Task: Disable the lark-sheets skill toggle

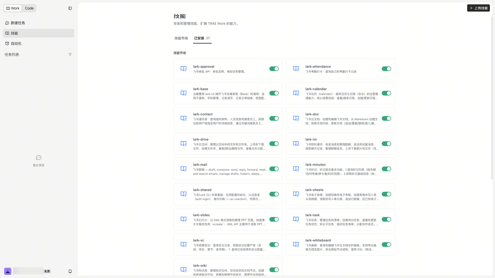Action: tap(386, 194)
